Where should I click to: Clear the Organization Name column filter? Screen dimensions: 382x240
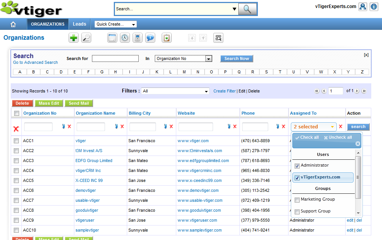(x=122, y=126)
